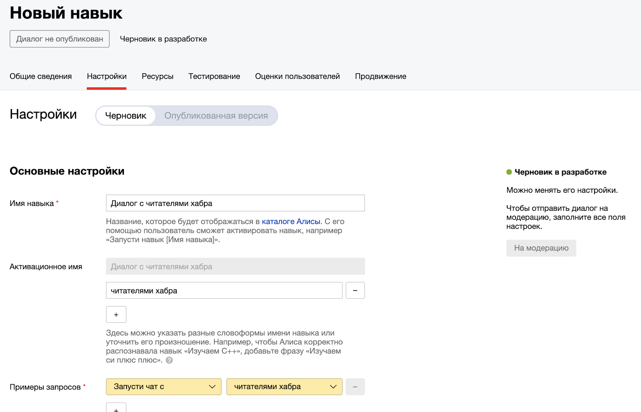Follow the 'каталоге Алисы' link

(x=291, y=221)
